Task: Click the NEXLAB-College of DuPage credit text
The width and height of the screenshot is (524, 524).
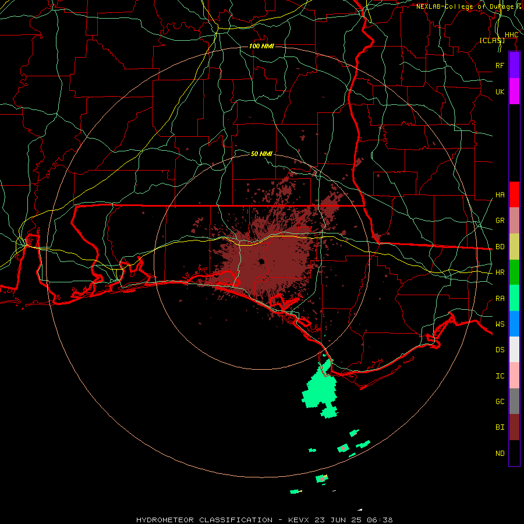Action: [x=465, y=6]
